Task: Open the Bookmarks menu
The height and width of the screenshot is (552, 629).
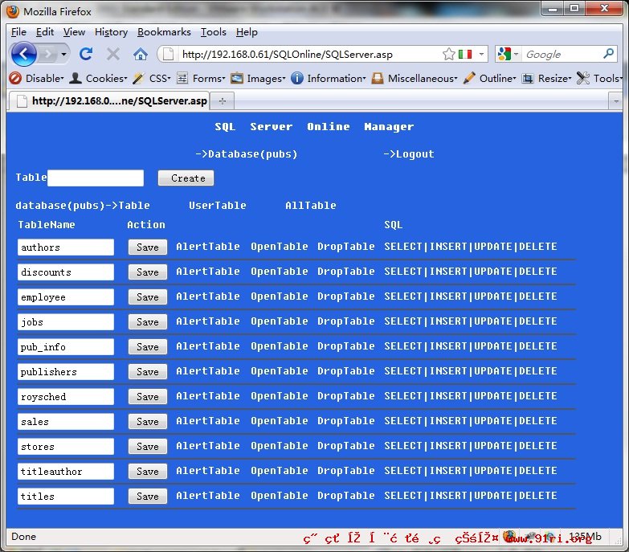Action: (164, 32)
